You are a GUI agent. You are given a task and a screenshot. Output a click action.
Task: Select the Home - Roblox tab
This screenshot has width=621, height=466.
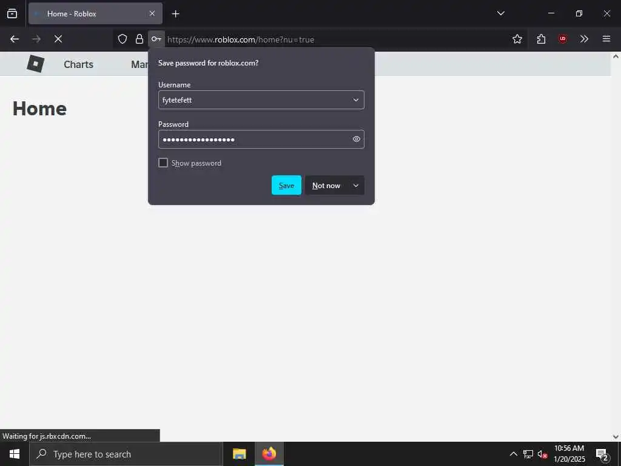tap(95, 13)
